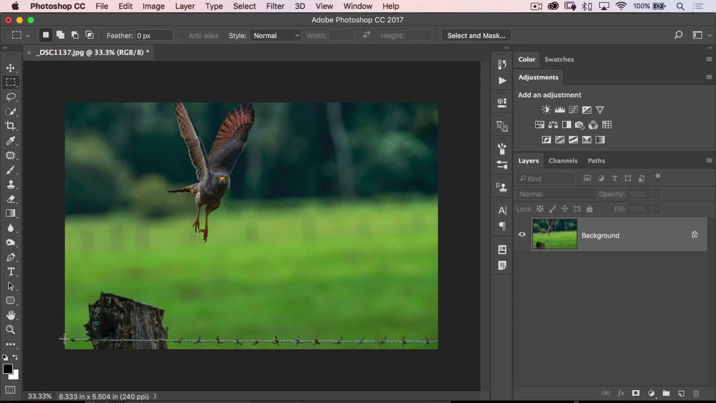Open the Style dropdown set to Normal
This screenshot has height=403, width=716.
(x=276, y=36)
